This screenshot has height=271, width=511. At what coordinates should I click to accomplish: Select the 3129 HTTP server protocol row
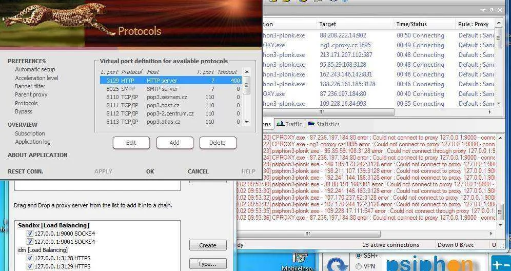point(171,81)
